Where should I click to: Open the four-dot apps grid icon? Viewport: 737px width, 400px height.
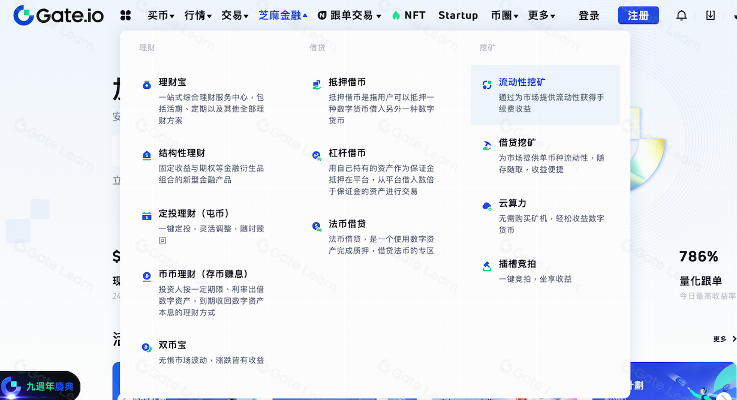125,16
